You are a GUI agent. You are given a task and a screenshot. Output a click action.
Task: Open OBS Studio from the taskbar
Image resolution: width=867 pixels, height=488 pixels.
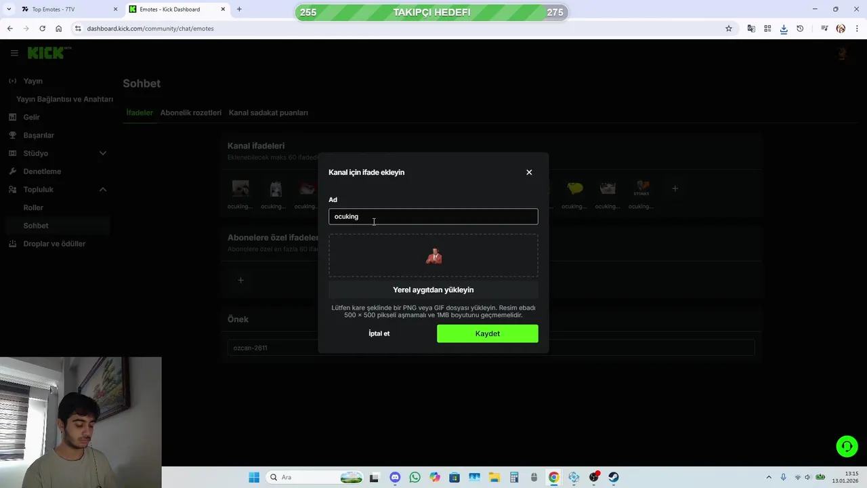point(594,477)
